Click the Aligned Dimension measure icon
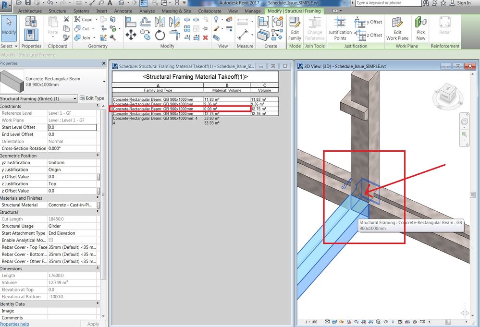480x327 pixels. [x=243, y=35]
